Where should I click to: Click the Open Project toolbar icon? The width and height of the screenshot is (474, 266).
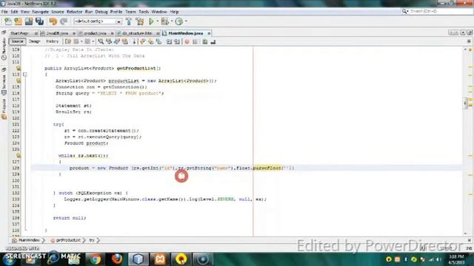tap(29, 21)
